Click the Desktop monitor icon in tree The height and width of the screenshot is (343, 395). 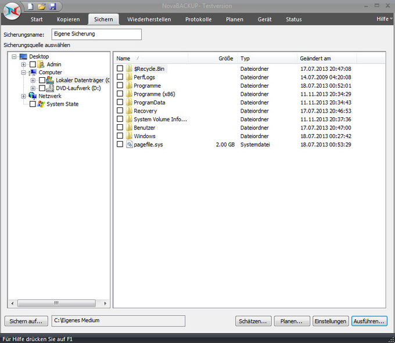point(23,57)
